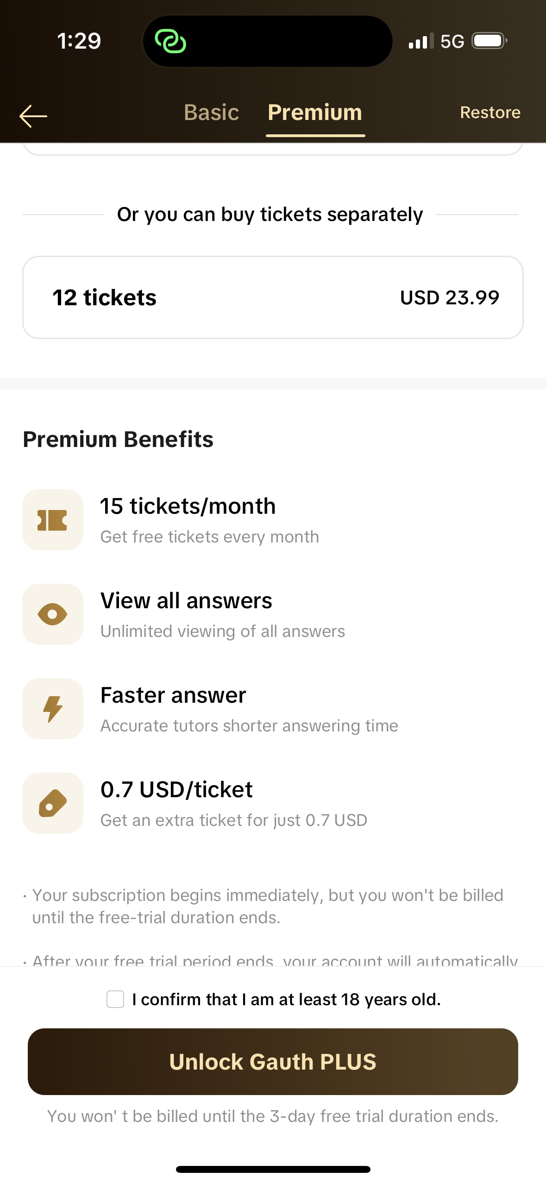The image size is (546, 1184).
Task: Tap the home indicator bar at bottom
Action: (x=273, y=1169)
